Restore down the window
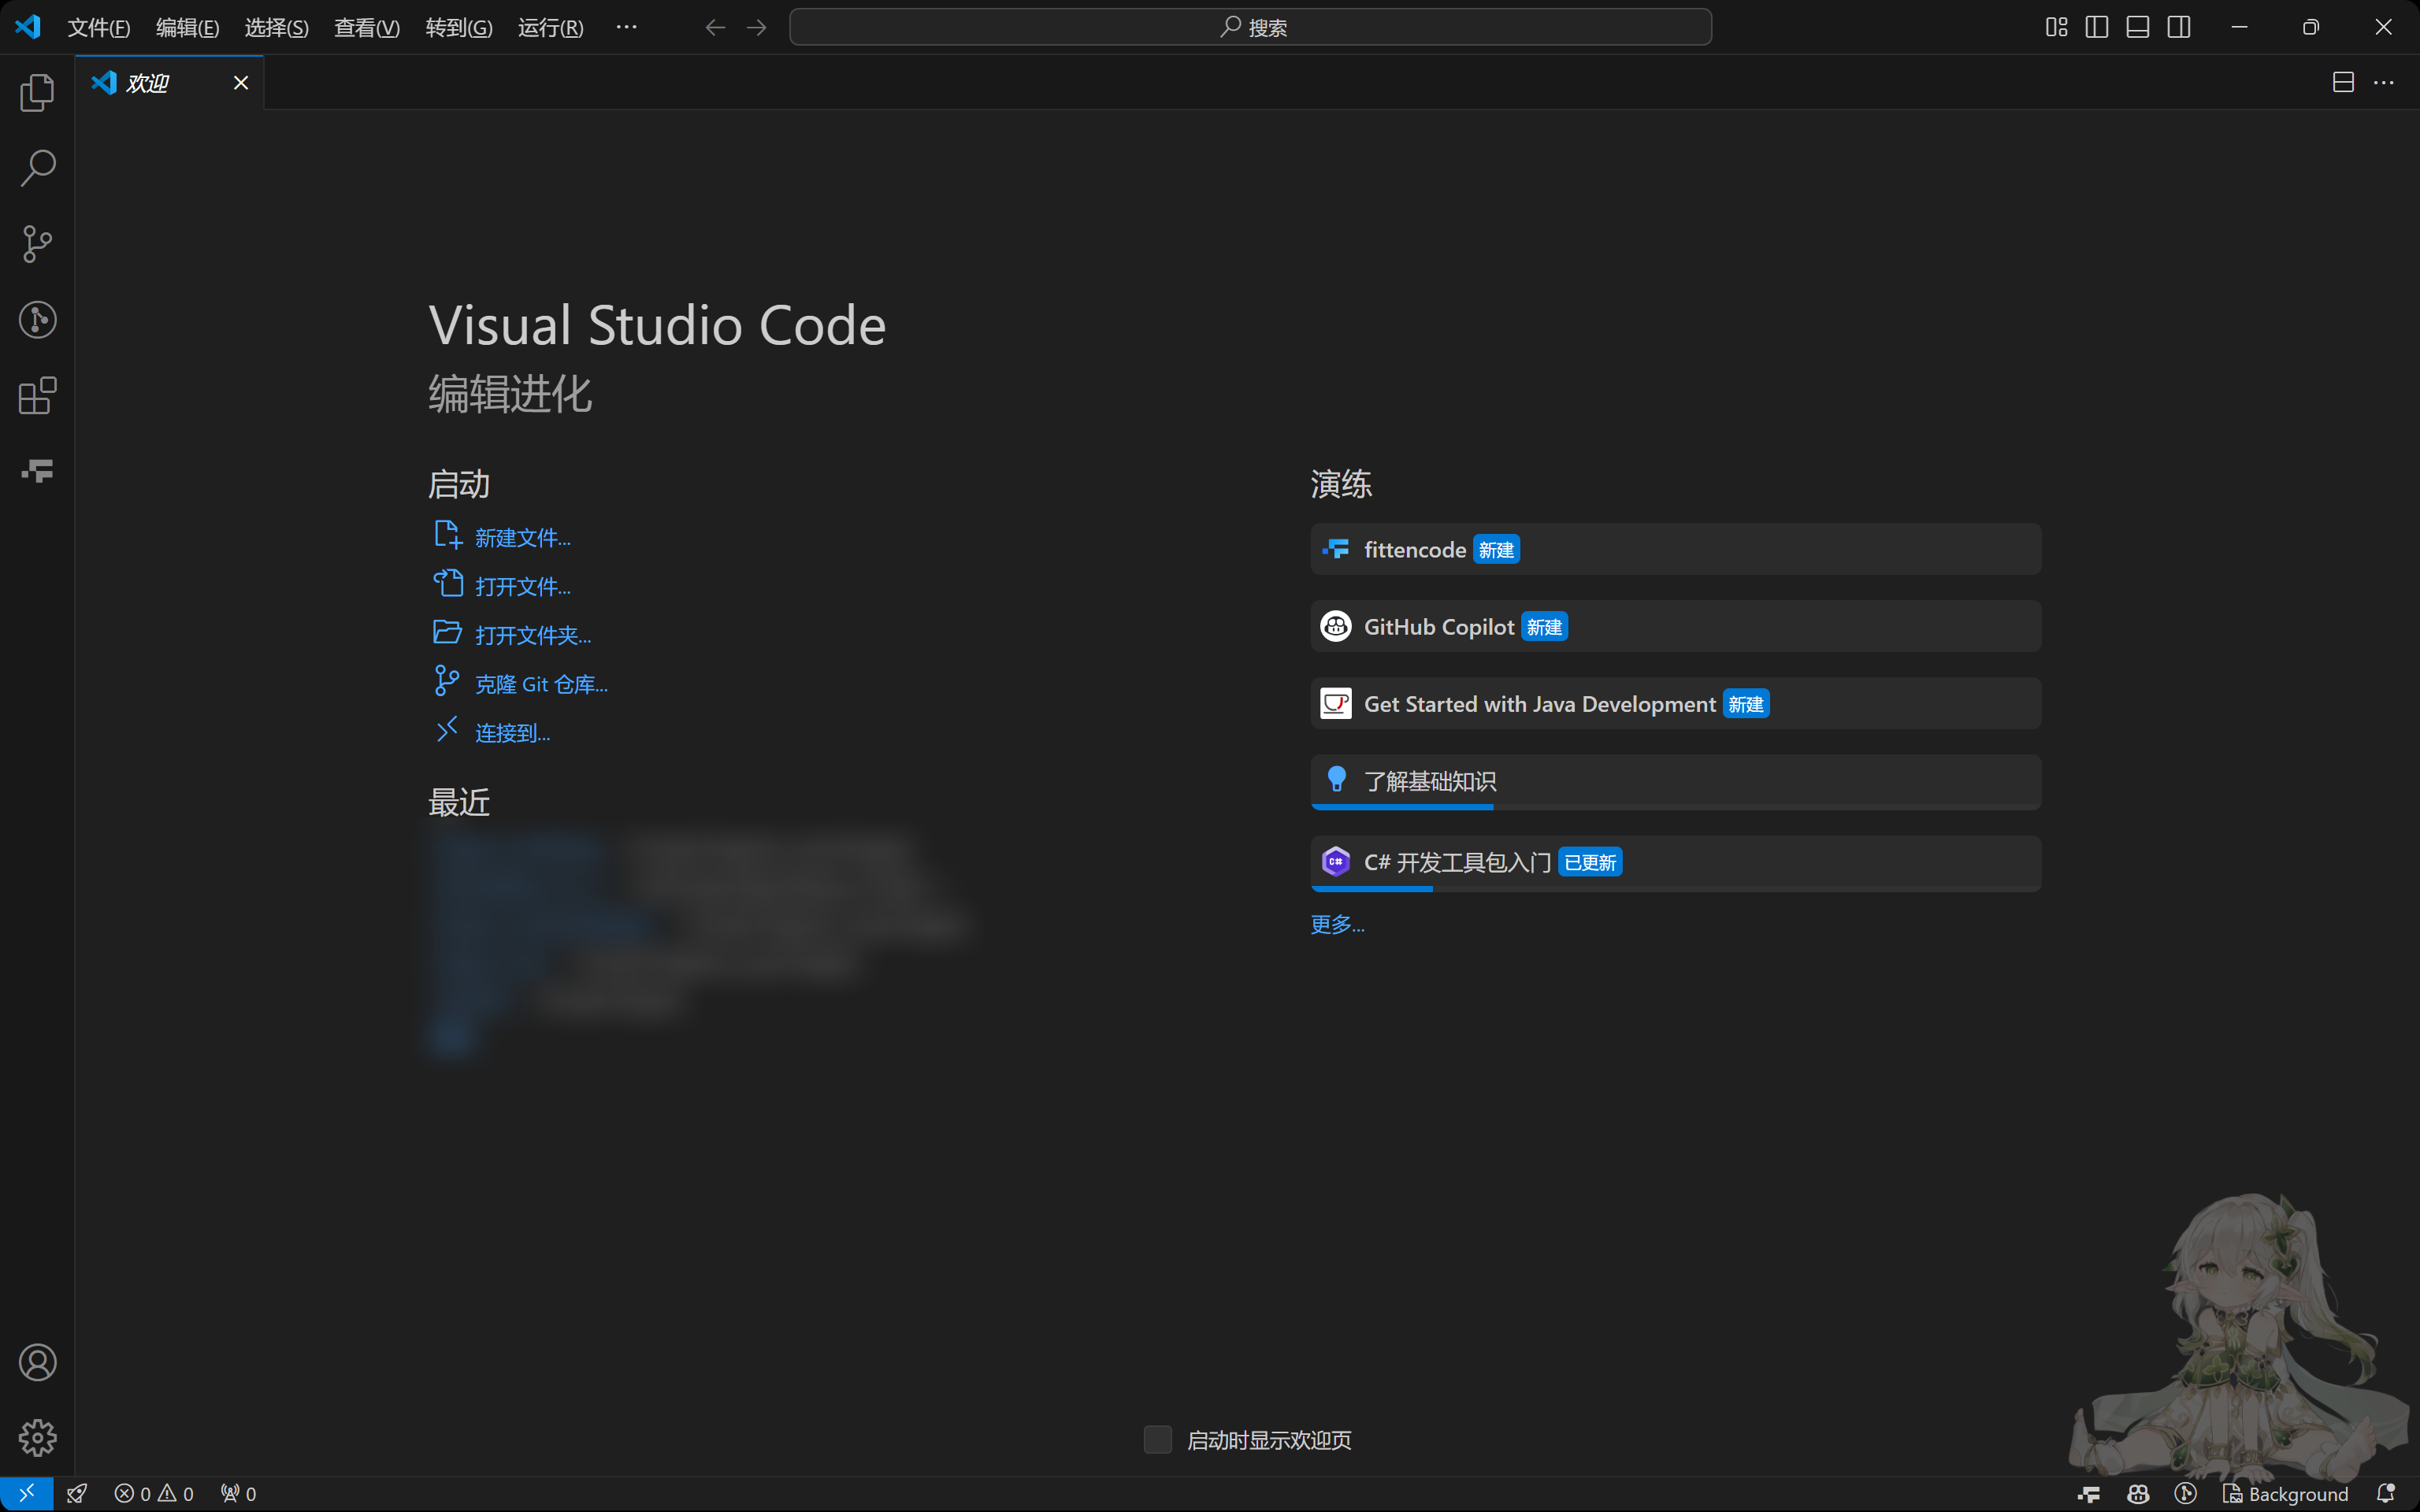The height and width of the screenshot is (1512, 2420). point(2311,27)
